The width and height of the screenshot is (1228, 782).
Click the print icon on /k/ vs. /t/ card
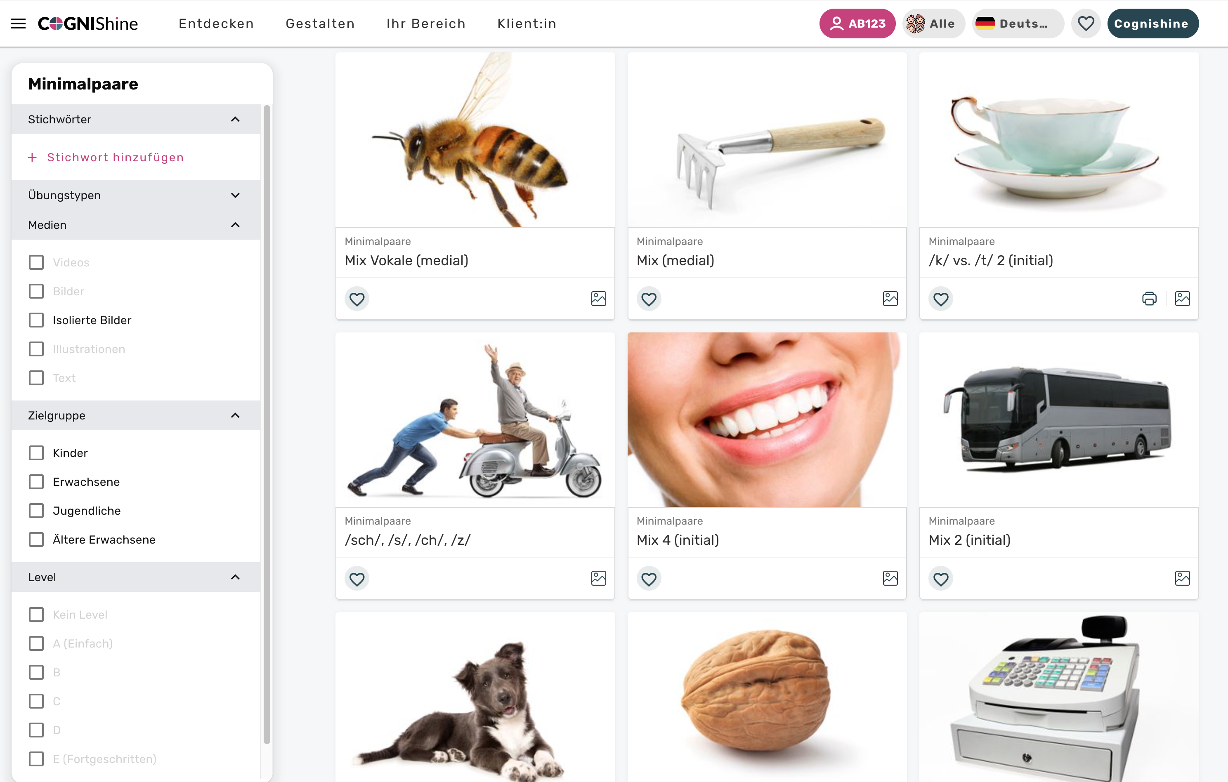click(x=1149, y=299)
